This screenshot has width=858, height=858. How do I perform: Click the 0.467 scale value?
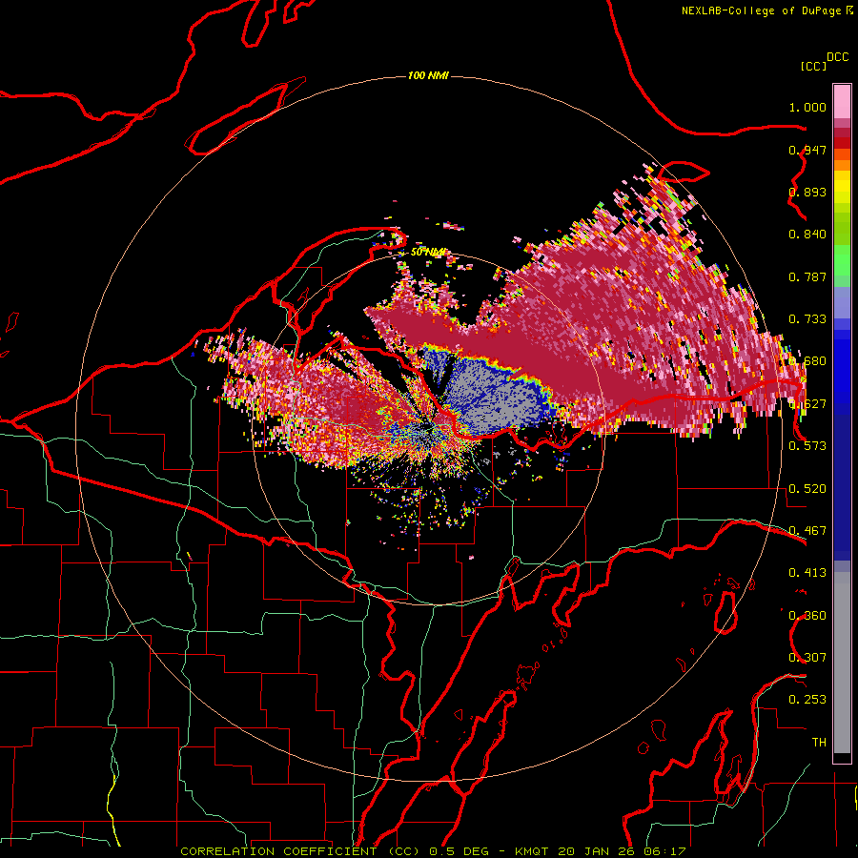coord(807,530)
